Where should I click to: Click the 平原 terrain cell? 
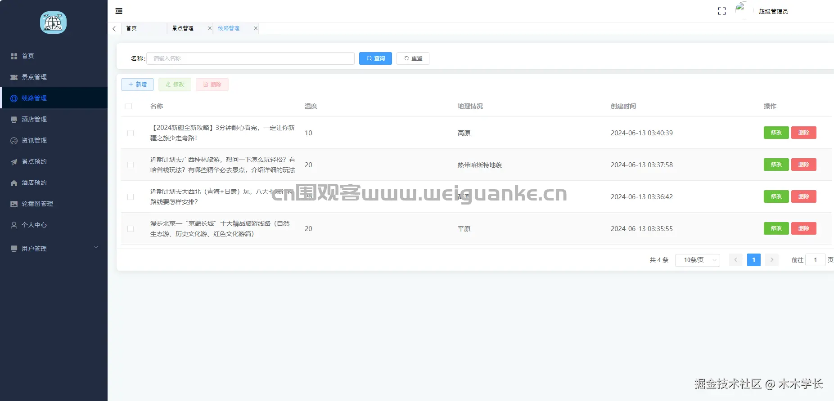pos(464,229)
